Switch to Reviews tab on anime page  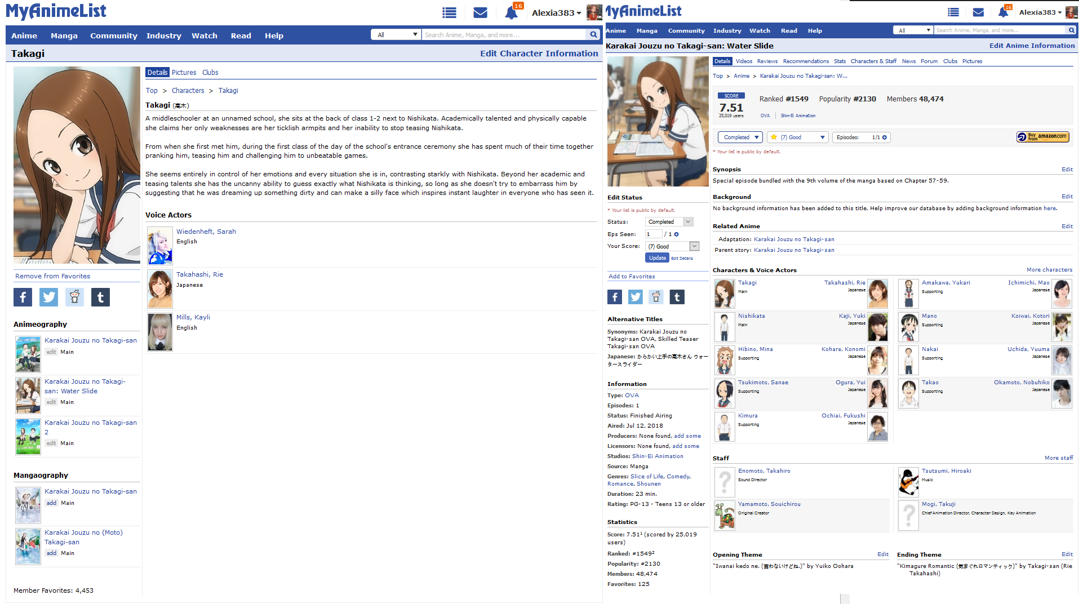pos(767,61)
